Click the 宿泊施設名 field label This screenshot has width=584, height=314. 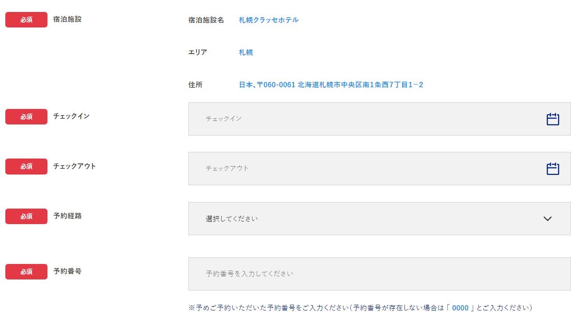(x=206, y=20)
